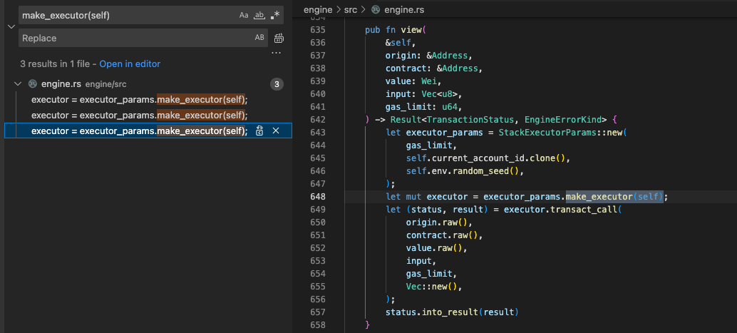The width and height of the screenshot is (737, 333).
Task: Open the src breadcrumb folder
Action: (351, 10)
